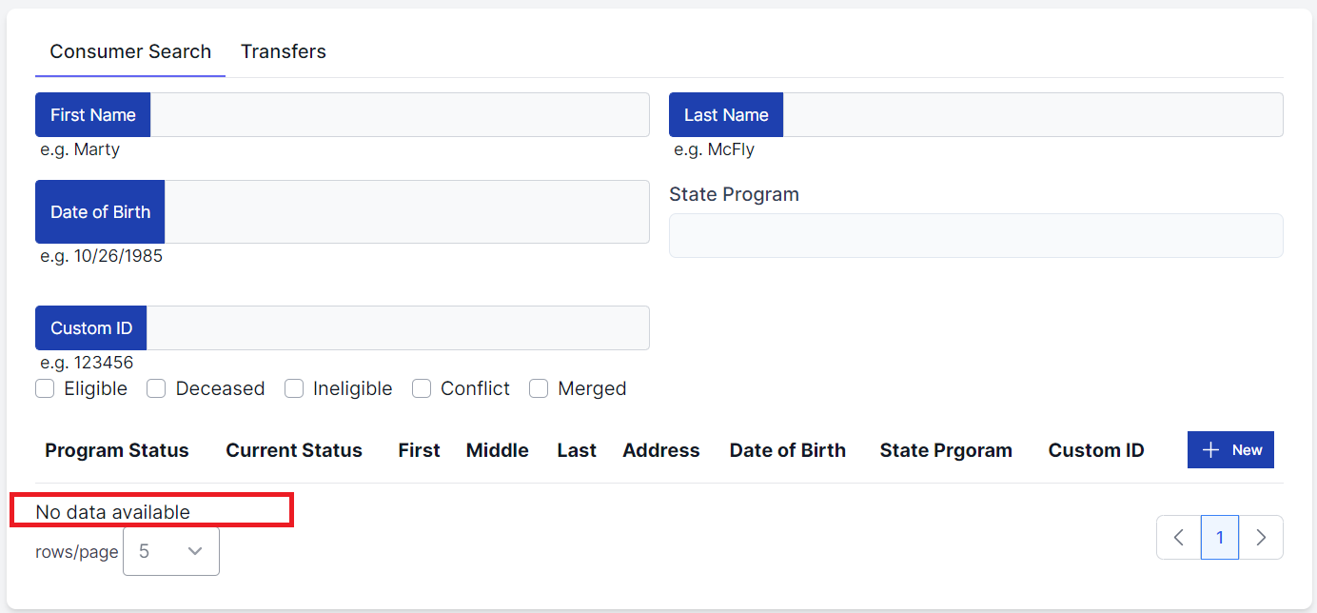Viewport: 1317px width, 613px height.
Task: Go to page 1 in pagination
Action: point(1220,538)
